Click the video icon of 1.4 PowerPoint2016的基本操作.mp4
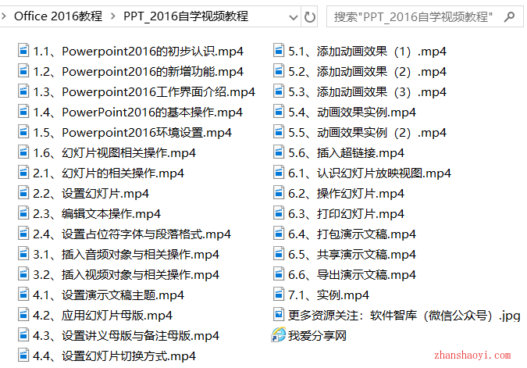527x368 pixels. (x=23, y=112)
